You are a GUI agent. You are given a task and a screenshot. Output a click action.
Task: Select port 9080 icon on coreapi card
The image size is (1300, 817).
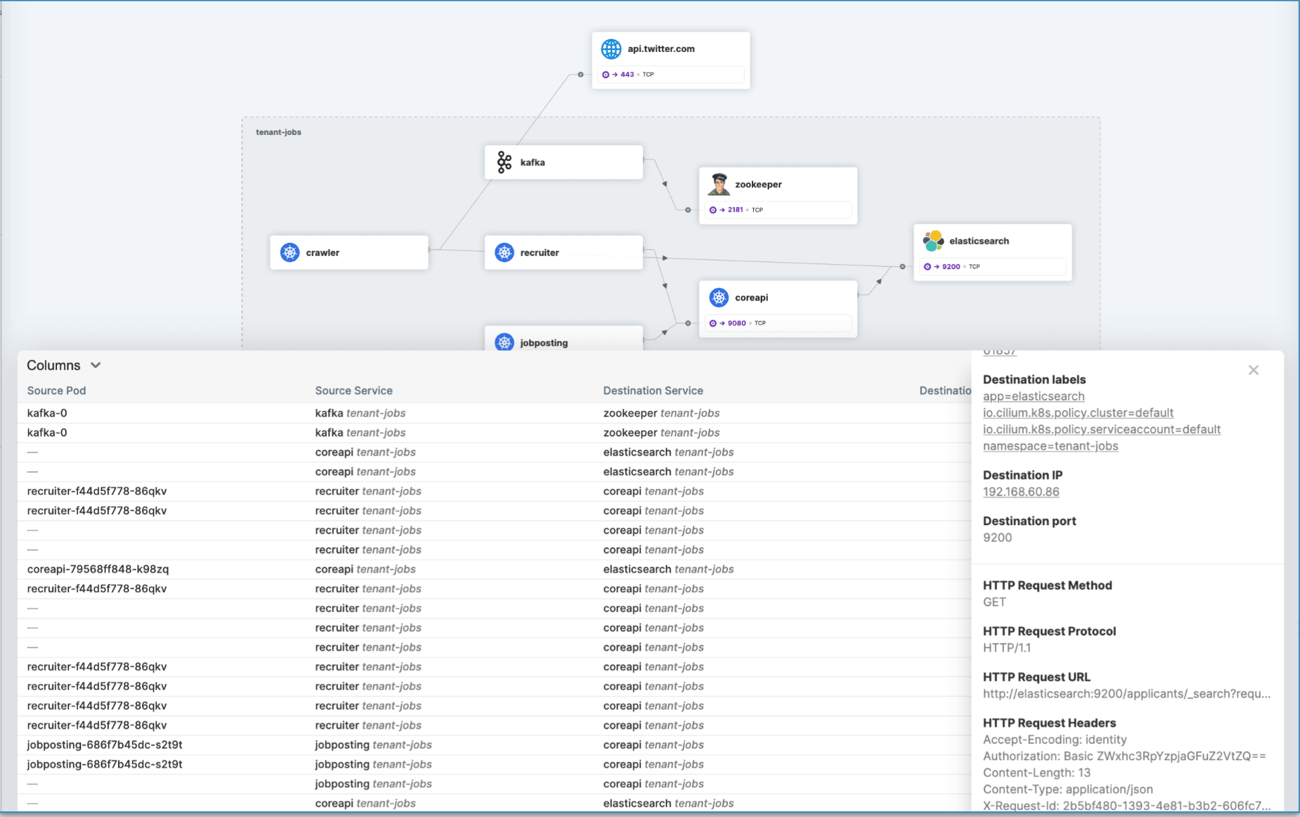pos(713,324)
